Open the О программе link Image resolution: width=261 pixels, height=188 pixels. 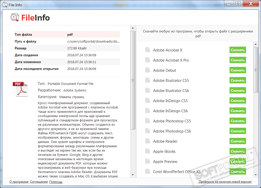click(19, 182)
